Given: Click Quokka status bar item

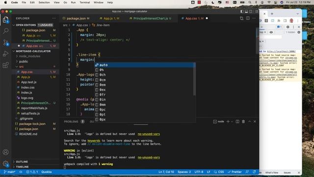Looking at the screenshot, I should (x=47, y=172).
